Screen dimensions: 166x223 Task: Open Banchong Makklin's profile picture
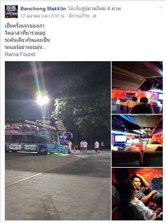pos(11,12)
